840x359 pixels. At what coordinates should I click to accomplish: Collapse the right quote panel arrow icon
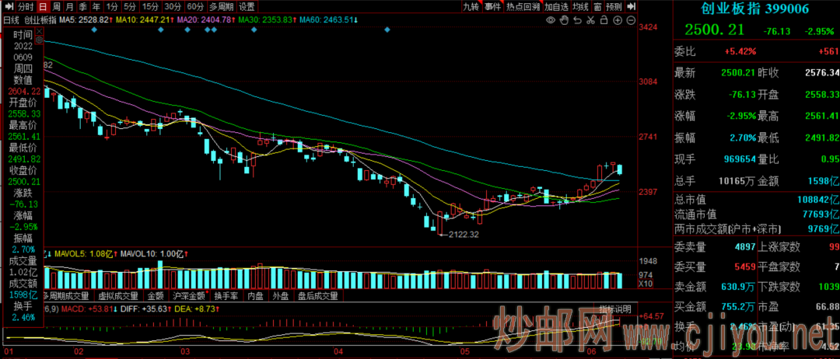tap(632, 7)
